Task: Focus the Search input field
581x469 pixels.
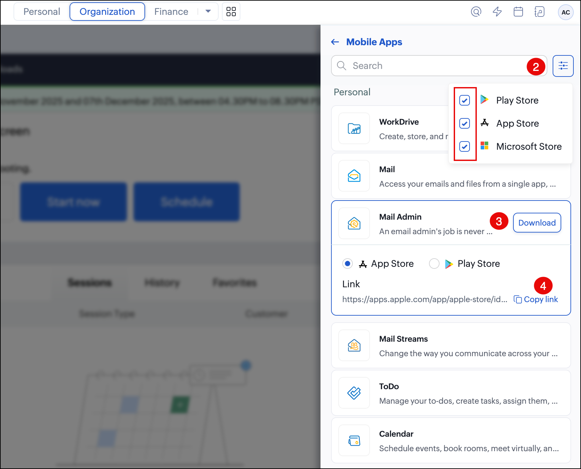Action: pyautogui.click(x=439, y=66)
